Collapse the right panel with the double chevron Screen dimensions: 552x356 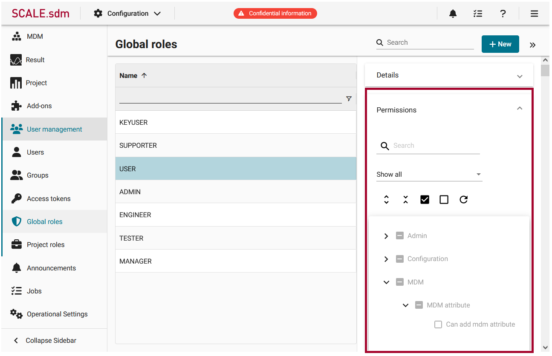point(532,45)
